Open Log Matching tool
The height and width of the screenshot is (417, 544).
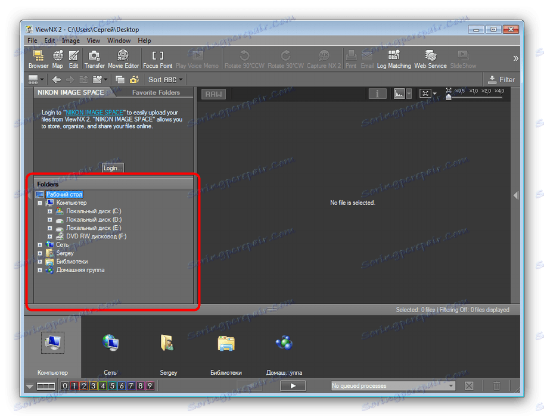(x=394, y=59)
